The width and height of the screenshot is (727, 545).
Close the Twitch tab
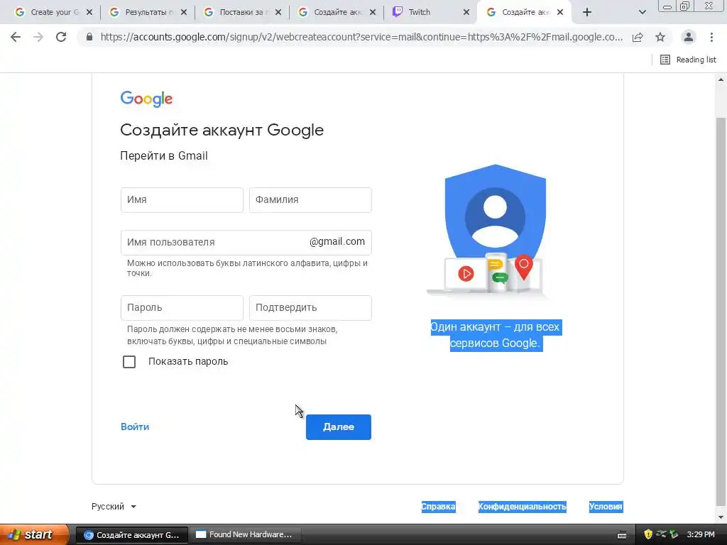[466, 12]
